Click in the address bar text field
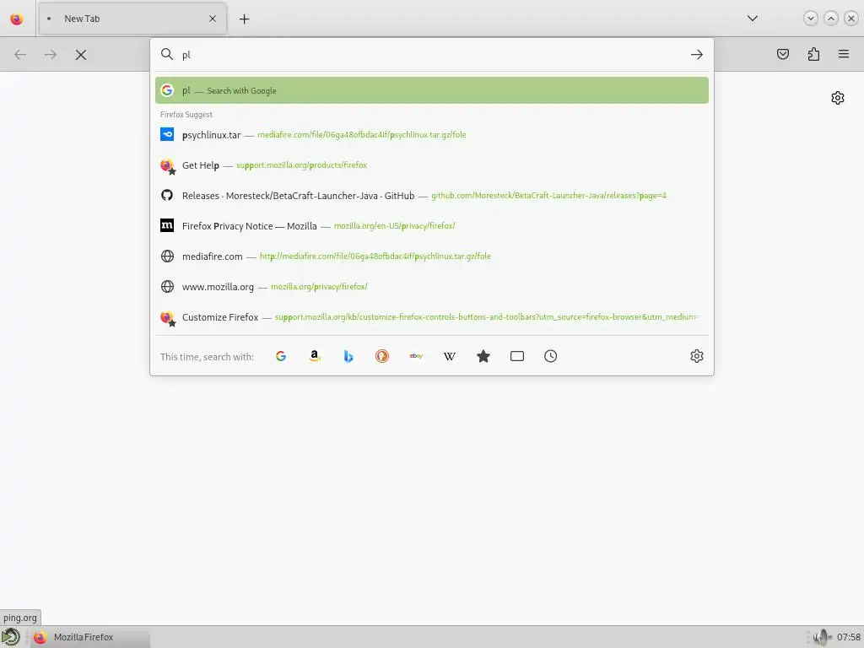The width and height of the screenshot is (864, 648). (433, 55)
